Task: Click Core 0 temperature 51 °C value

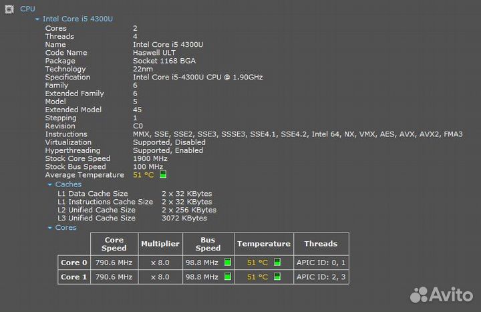Action: coord(257,263)
